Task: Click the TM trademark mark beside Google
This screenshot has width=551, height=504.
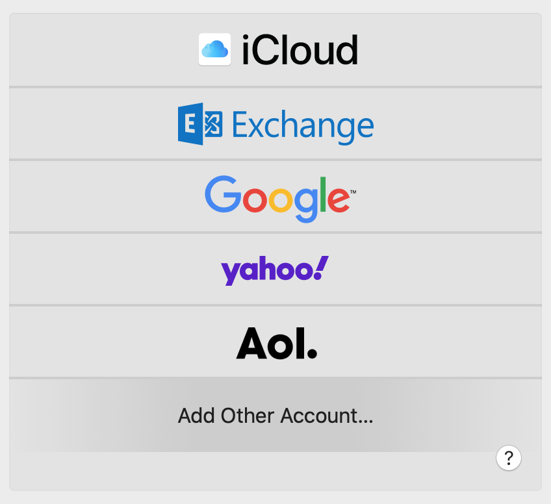Action: click(353, 192)
